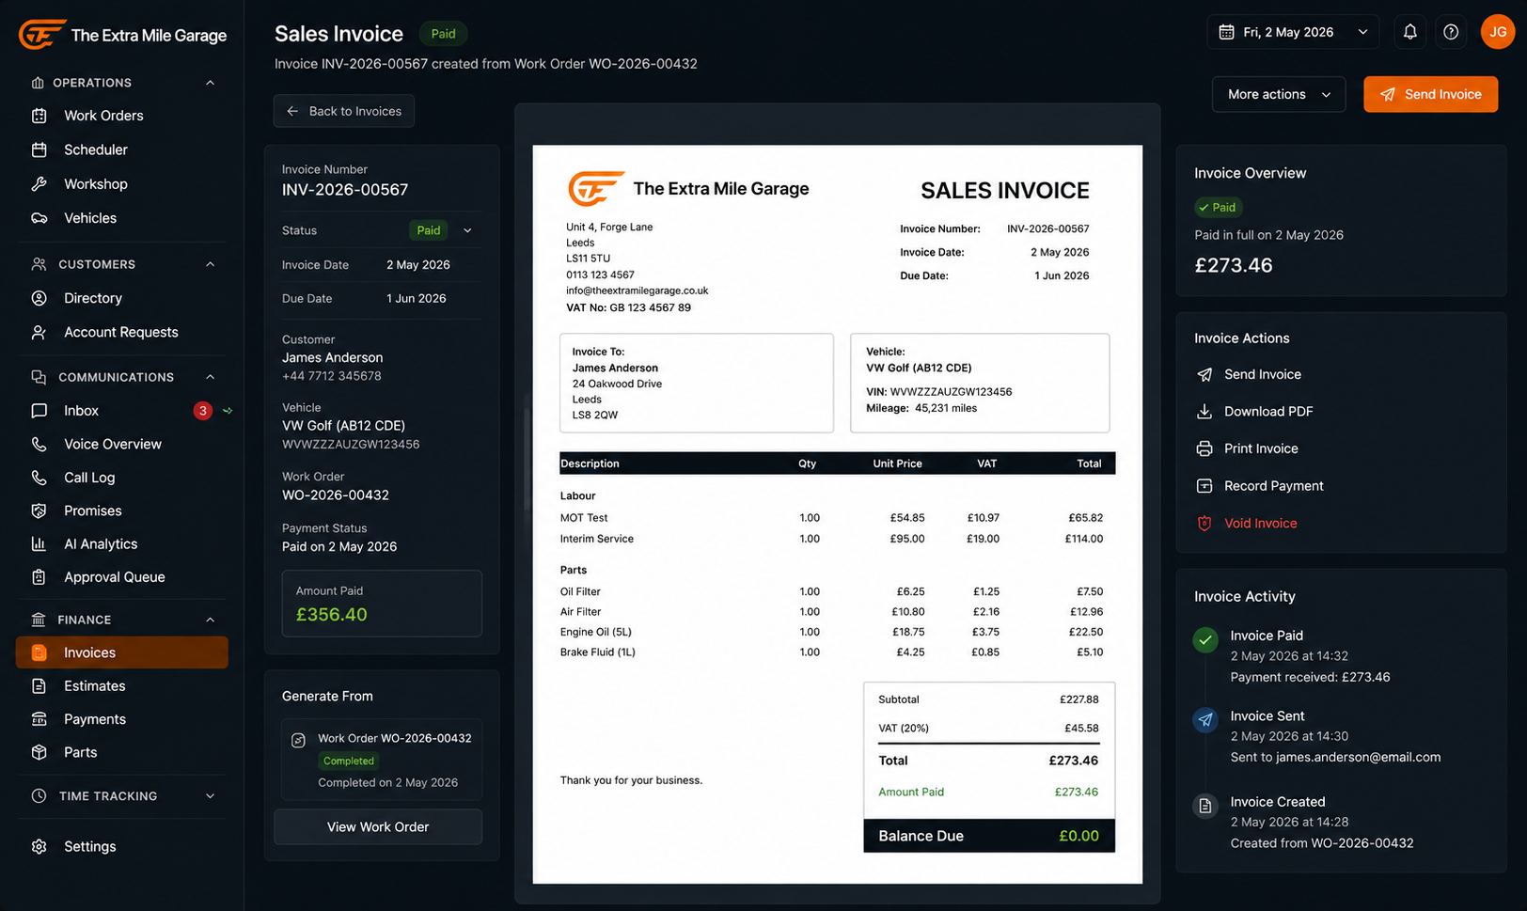1527x911 pixels.
Task: Open the date picker Fri, 2 May 2026
Action: [x=1293, y=32]
